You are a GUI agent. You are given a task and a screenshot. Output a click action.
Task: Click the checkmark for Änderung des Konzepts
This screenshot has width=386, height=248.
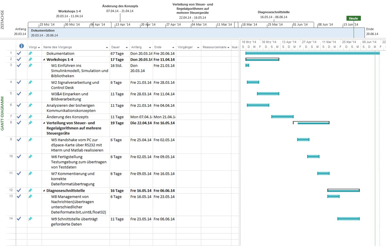[x=19, y=117]
